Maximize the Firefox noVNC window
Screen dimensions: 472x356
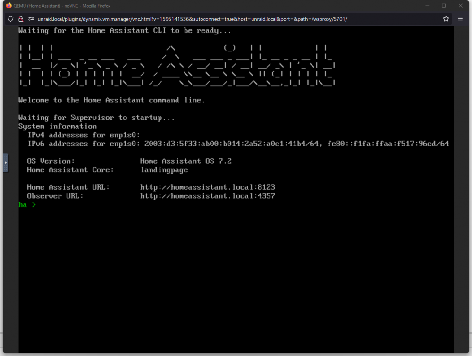point(444,6)
